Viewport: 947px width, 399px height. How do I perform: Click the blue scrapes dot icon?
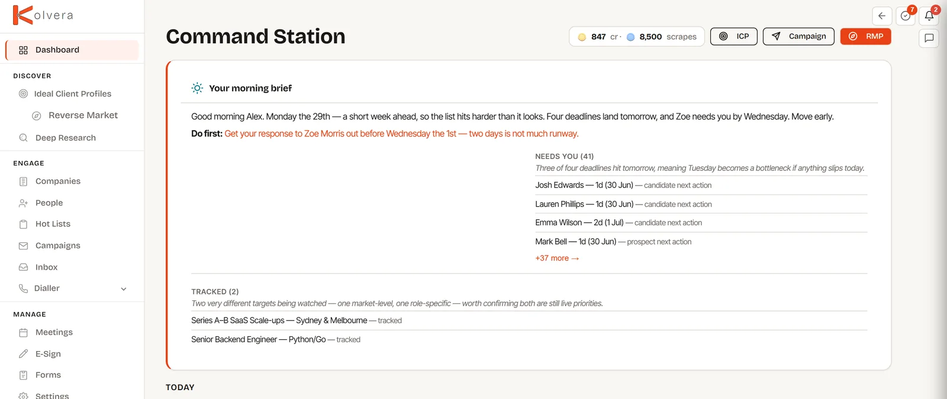(x=631, y=37)
